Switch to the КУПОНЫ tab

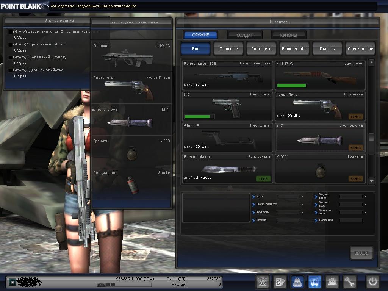click(288, 35)
